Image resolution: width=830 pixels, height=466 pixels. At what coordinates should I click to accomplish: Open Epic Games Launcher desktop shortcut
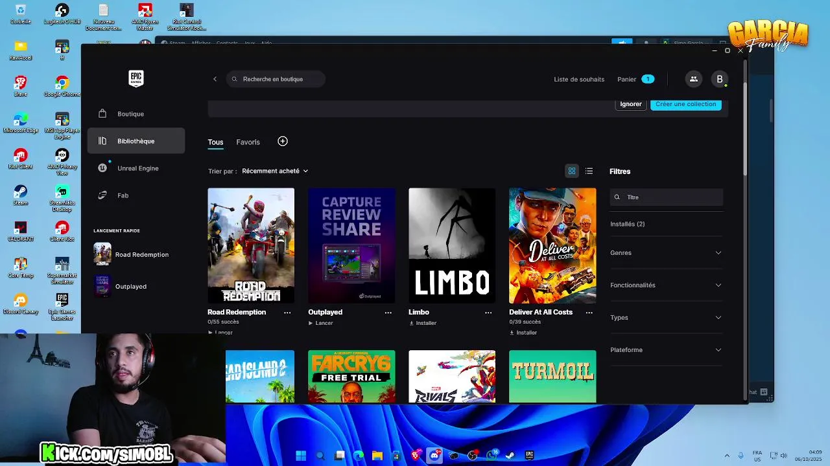click(62, 307)
